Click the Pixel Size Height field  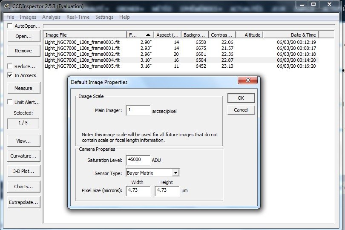167,191
